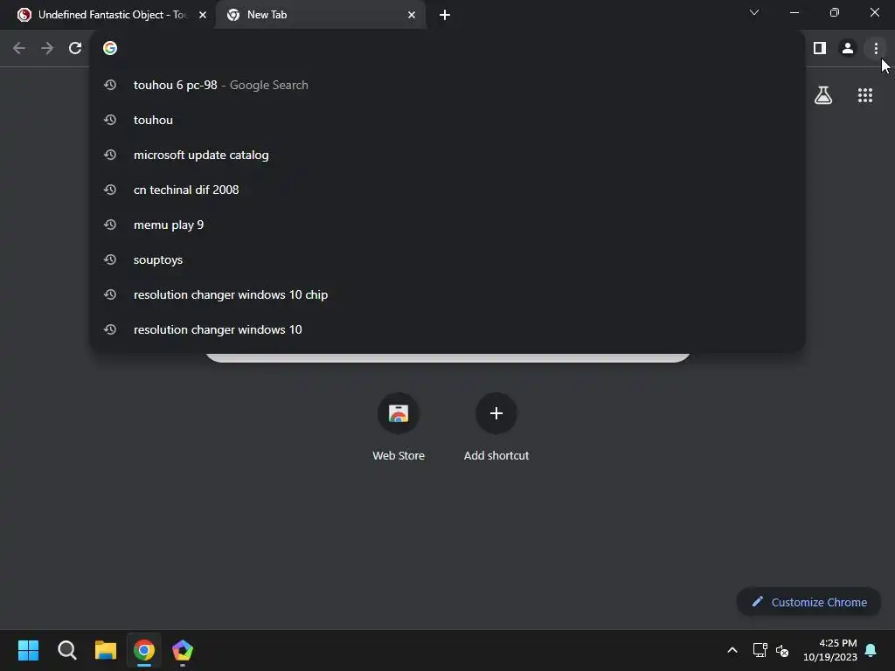Open the notification bell icon

pyautogui.click(x=871, y=650)
